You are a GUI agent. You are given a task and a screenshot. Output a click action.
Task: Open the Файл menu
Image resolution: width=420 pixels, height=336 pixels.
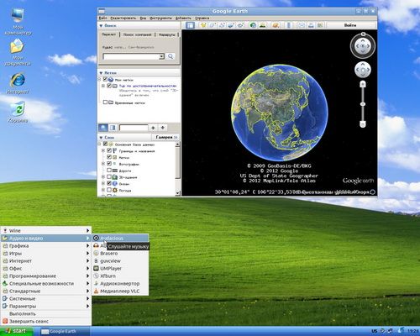tap(102, 18)
